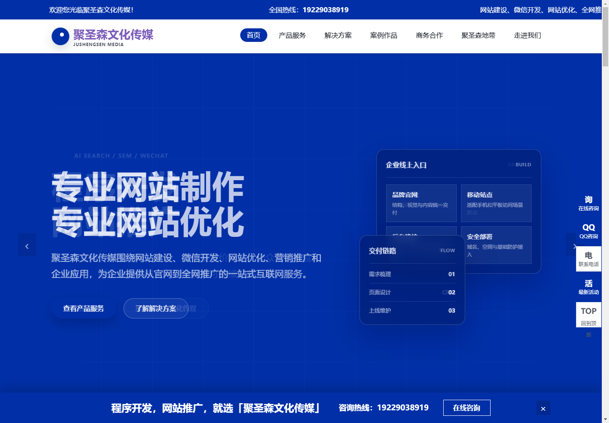Viewport: 609px width, 423px height.
Task: Open 走进我们 menu item
Action: [x=527, y=35]
